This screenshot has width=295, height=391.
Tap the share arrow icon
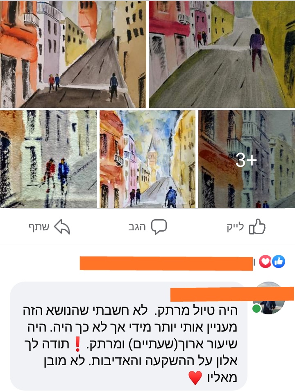pyautogui.click(x=62, y=227)
